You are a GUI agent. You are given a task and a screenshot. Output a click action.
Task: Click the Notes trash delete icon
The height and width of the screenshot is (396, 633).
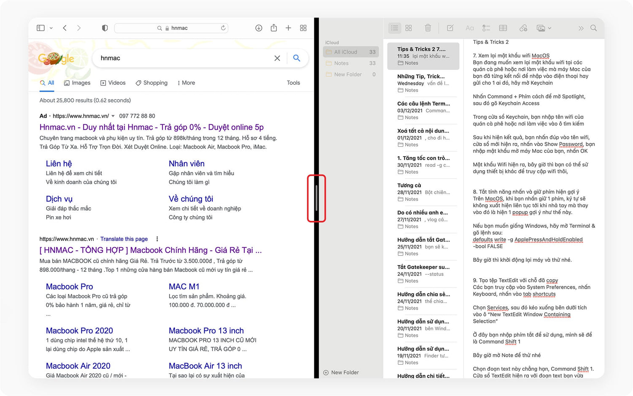click(427, 28)
